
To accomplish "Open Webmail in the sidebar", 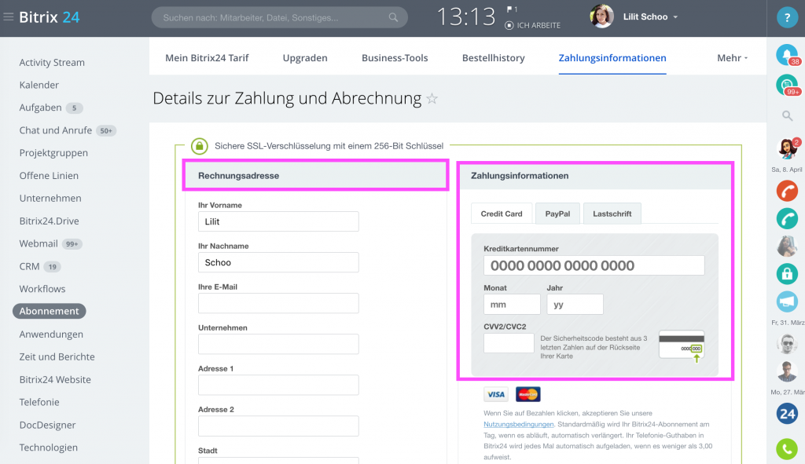I will click(39, 243).
